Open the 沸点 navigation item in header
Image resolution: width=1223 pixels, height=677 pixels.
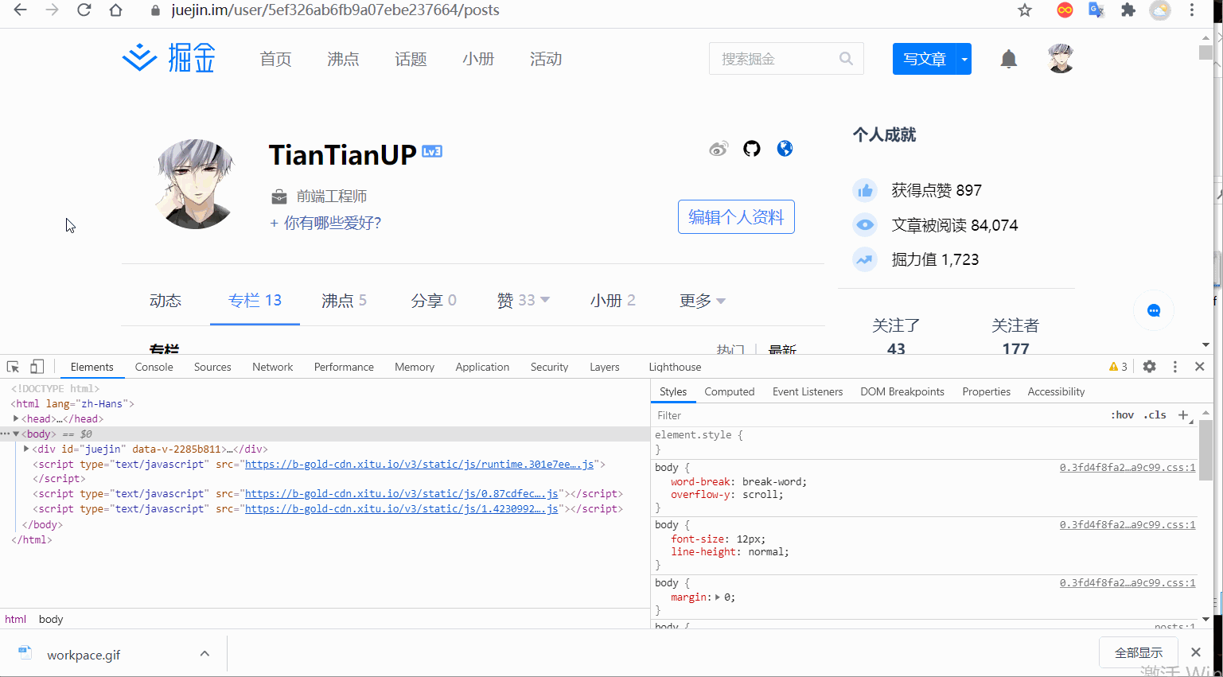click(343, 59)
